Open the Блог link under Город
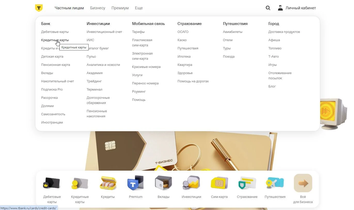The height and width of the screenshot is (210, 354). (272, 86)
